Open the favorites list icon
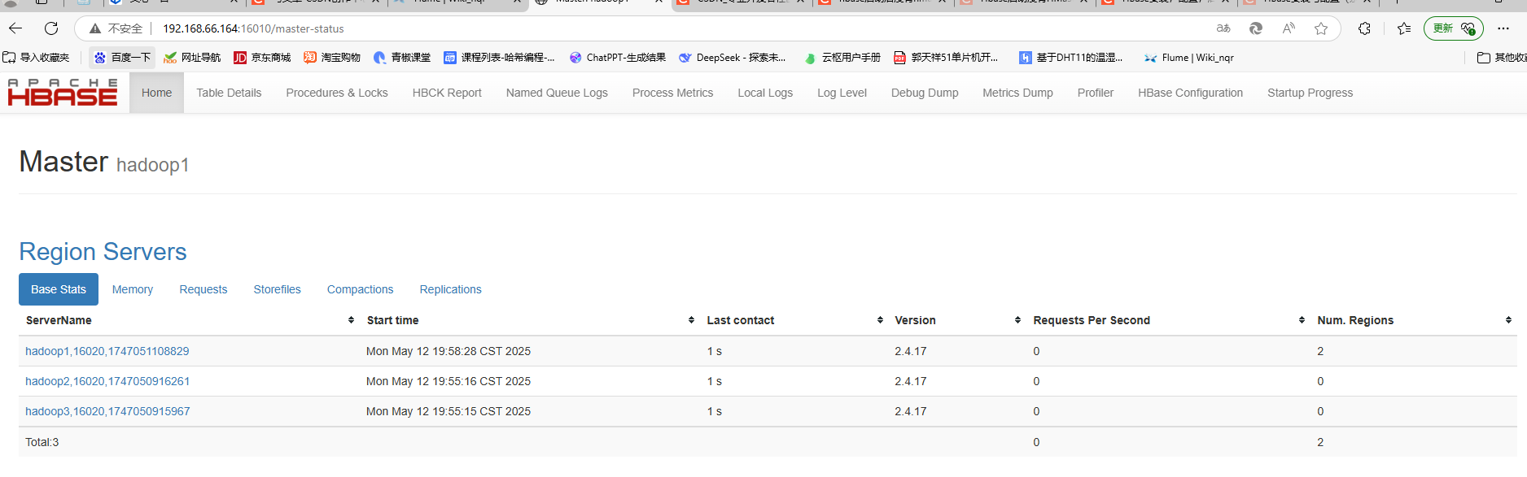The image size is (1527, 477). tap(1404, 28)
